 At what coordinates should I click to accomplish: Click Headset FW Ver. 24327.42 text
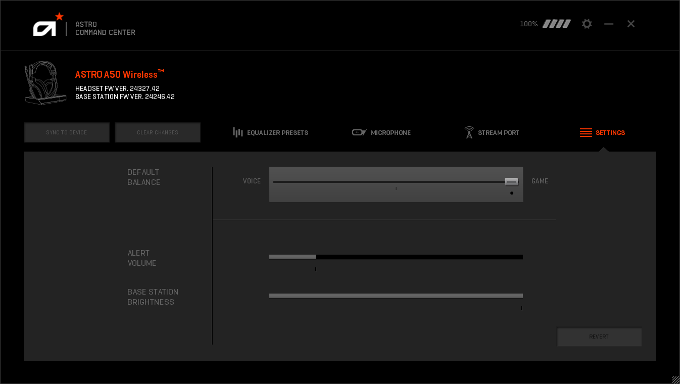point(117,88)
